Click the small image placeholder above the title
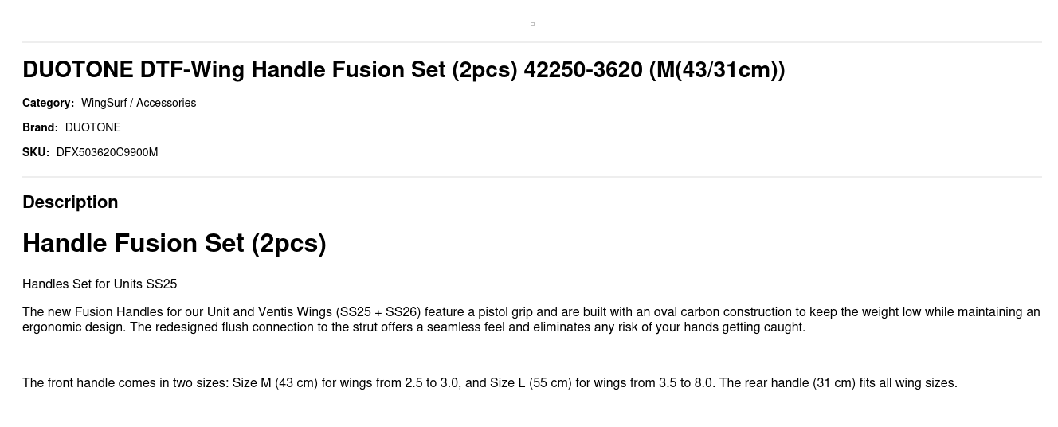1058x427 pixels. coord(532,24)
